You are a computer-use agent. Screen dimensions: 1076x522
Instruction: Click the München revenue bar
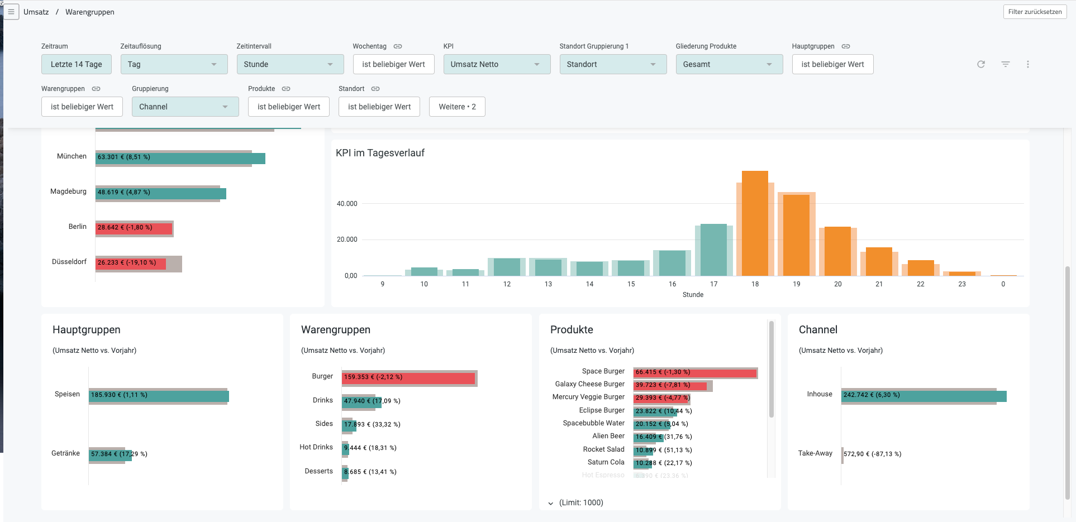click(x=180, y=159)
